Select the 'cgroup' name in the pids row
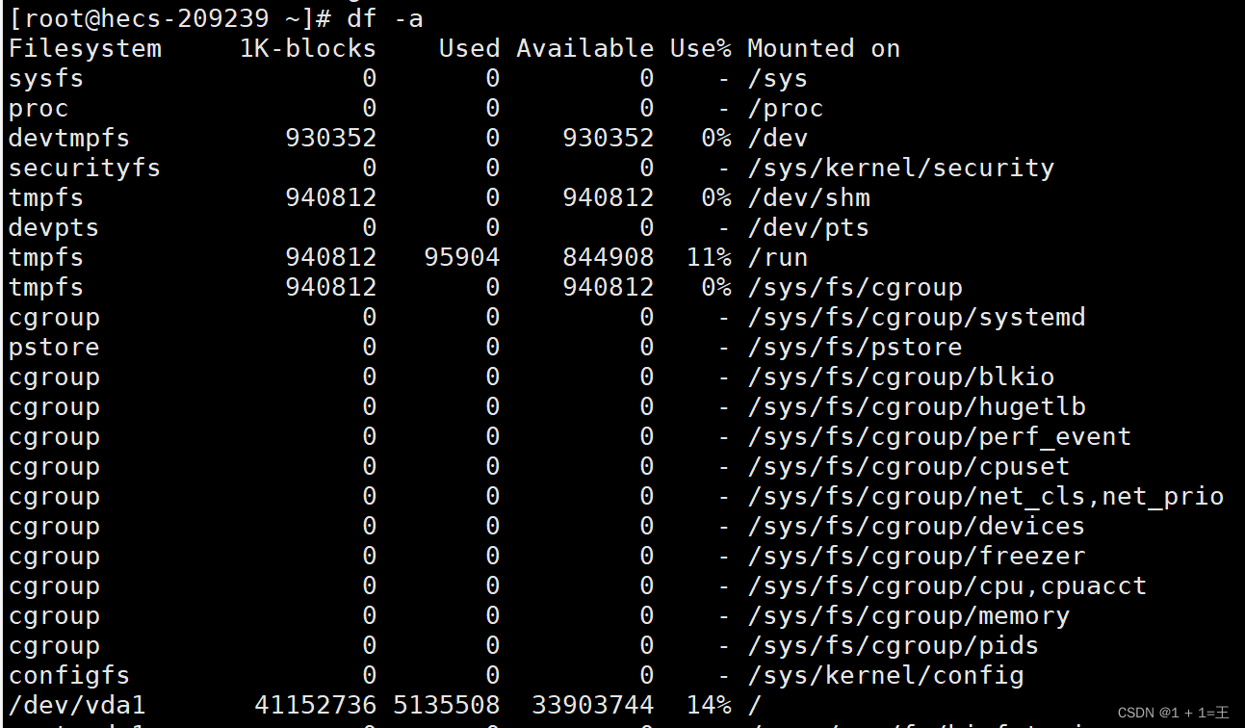This screenshot has height=728, width=1245. pyautogui.click(x=54, y=645)
